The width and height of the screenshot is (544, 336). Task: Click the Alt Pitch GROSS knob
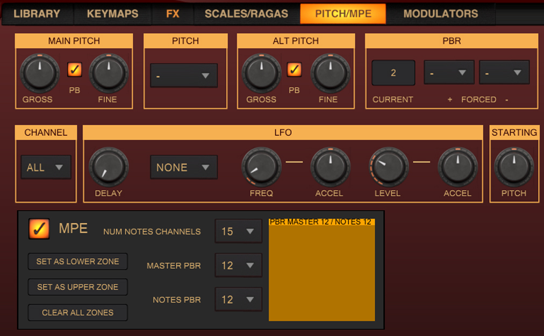(261, 73)
